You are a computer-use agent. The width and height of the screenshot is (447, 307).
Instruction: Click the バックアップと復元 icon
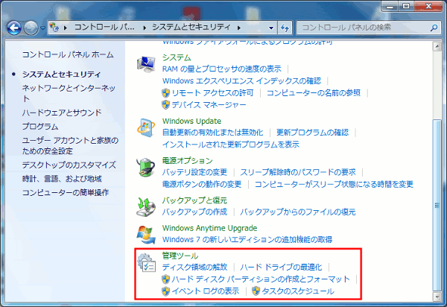coord(148,206)
